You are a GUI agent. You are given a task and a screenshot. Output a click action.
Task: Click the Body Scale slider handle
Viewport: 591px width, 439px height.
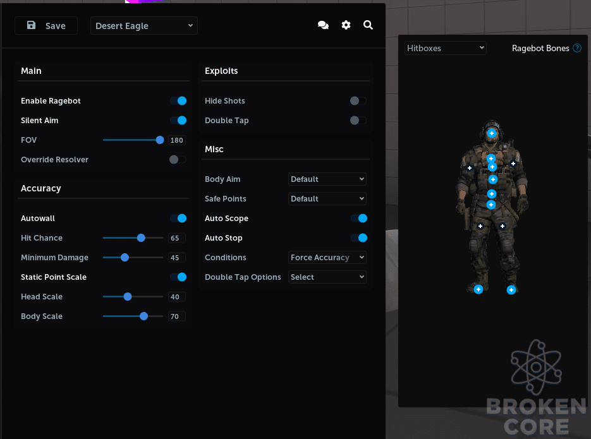point(143,316)
